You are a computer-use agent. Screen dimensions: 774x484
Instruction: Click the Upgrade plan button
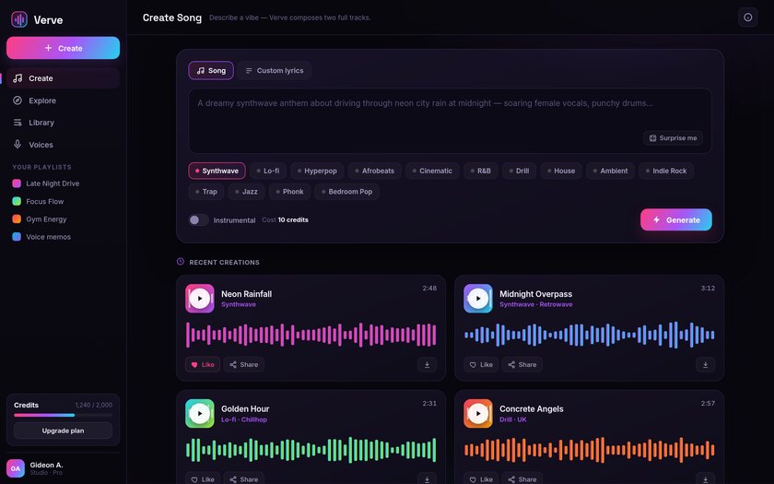coord(63,431)
